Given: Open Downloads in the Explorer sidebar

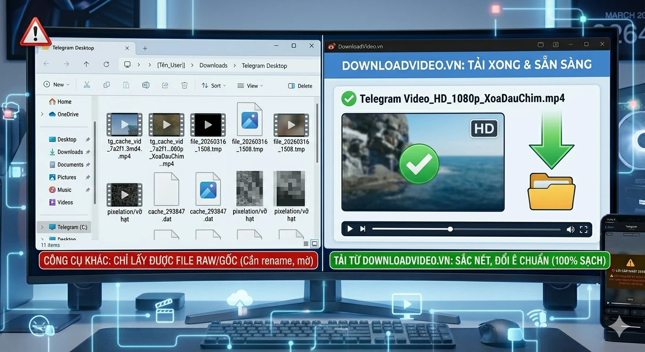Looking at the screenshot, I should tap(66, 152).
